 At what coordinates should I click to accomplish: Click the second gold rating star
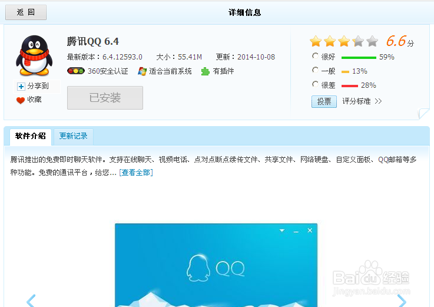point(330,41)
